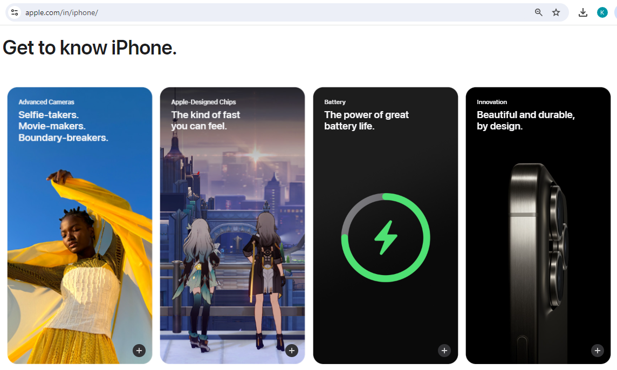Click 'Selfie-takers. Movie-makers.' headline

point(52,120)
